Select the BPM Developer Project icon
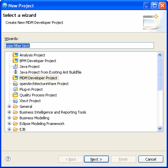 coord(15,60)
